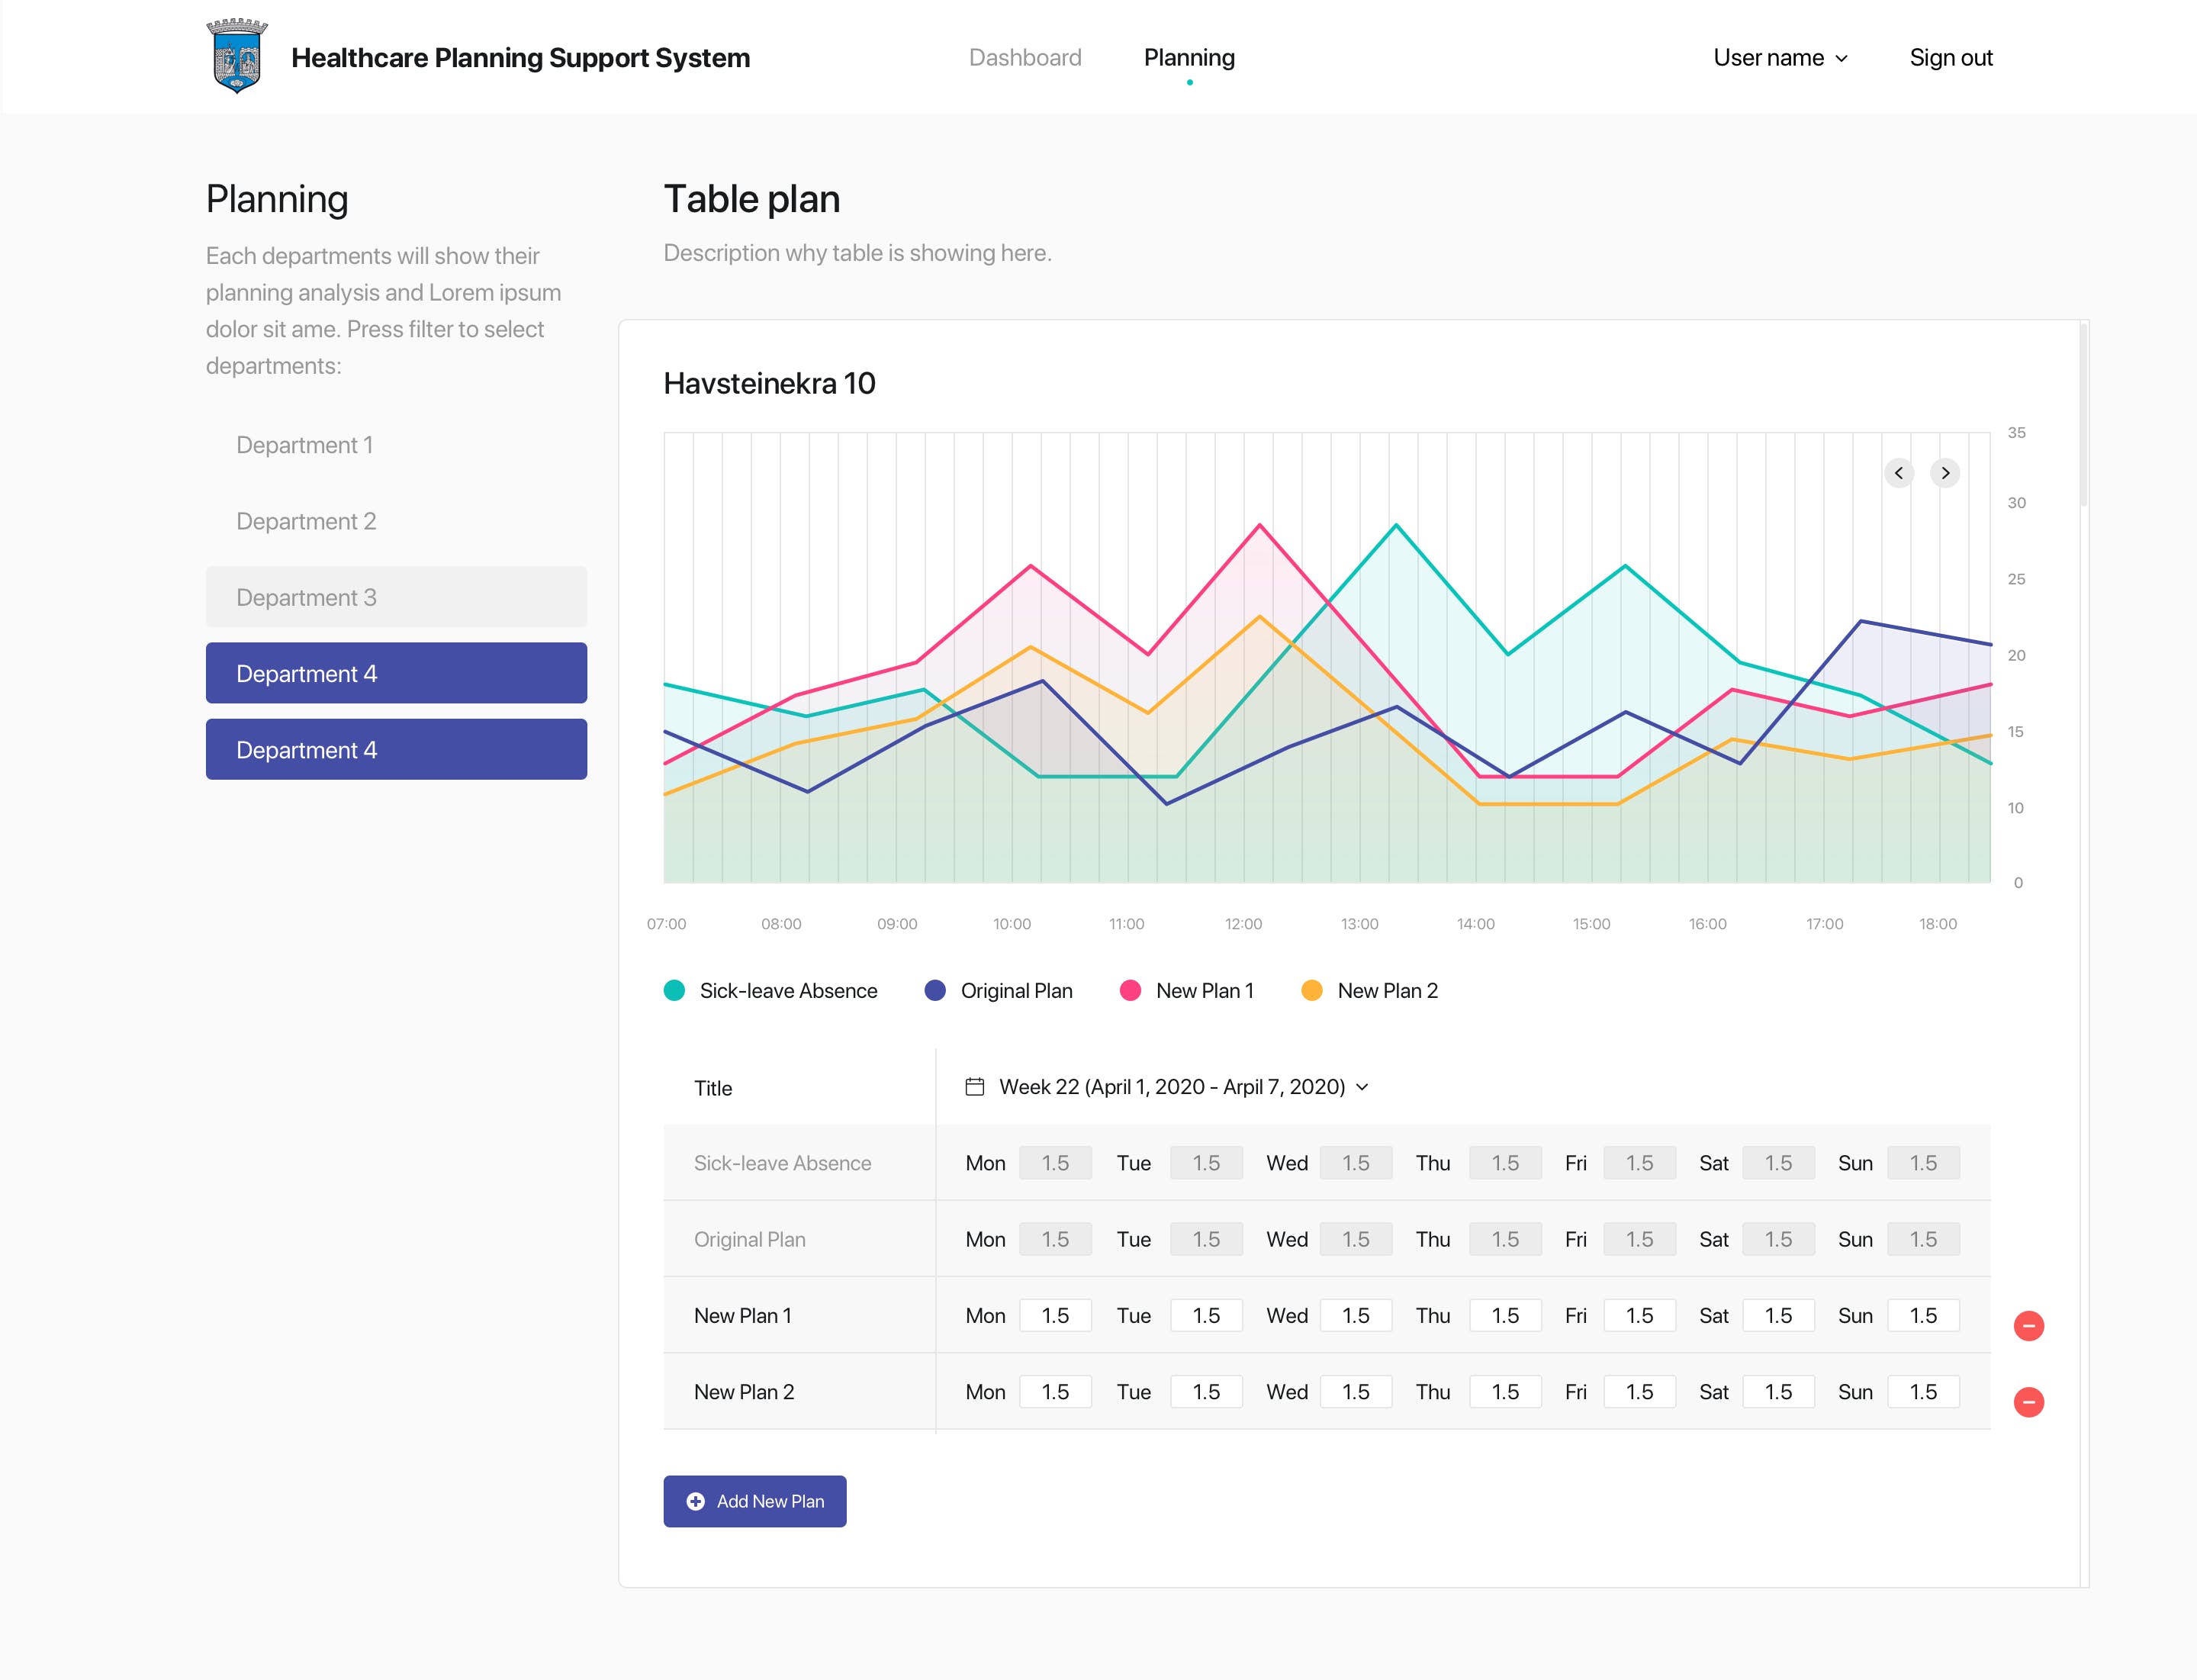The height and width of the screenshot is (1680, 2197).
Task: Edit New Plan 1 Mon value field
Action: click(x=1055, y=1316)
